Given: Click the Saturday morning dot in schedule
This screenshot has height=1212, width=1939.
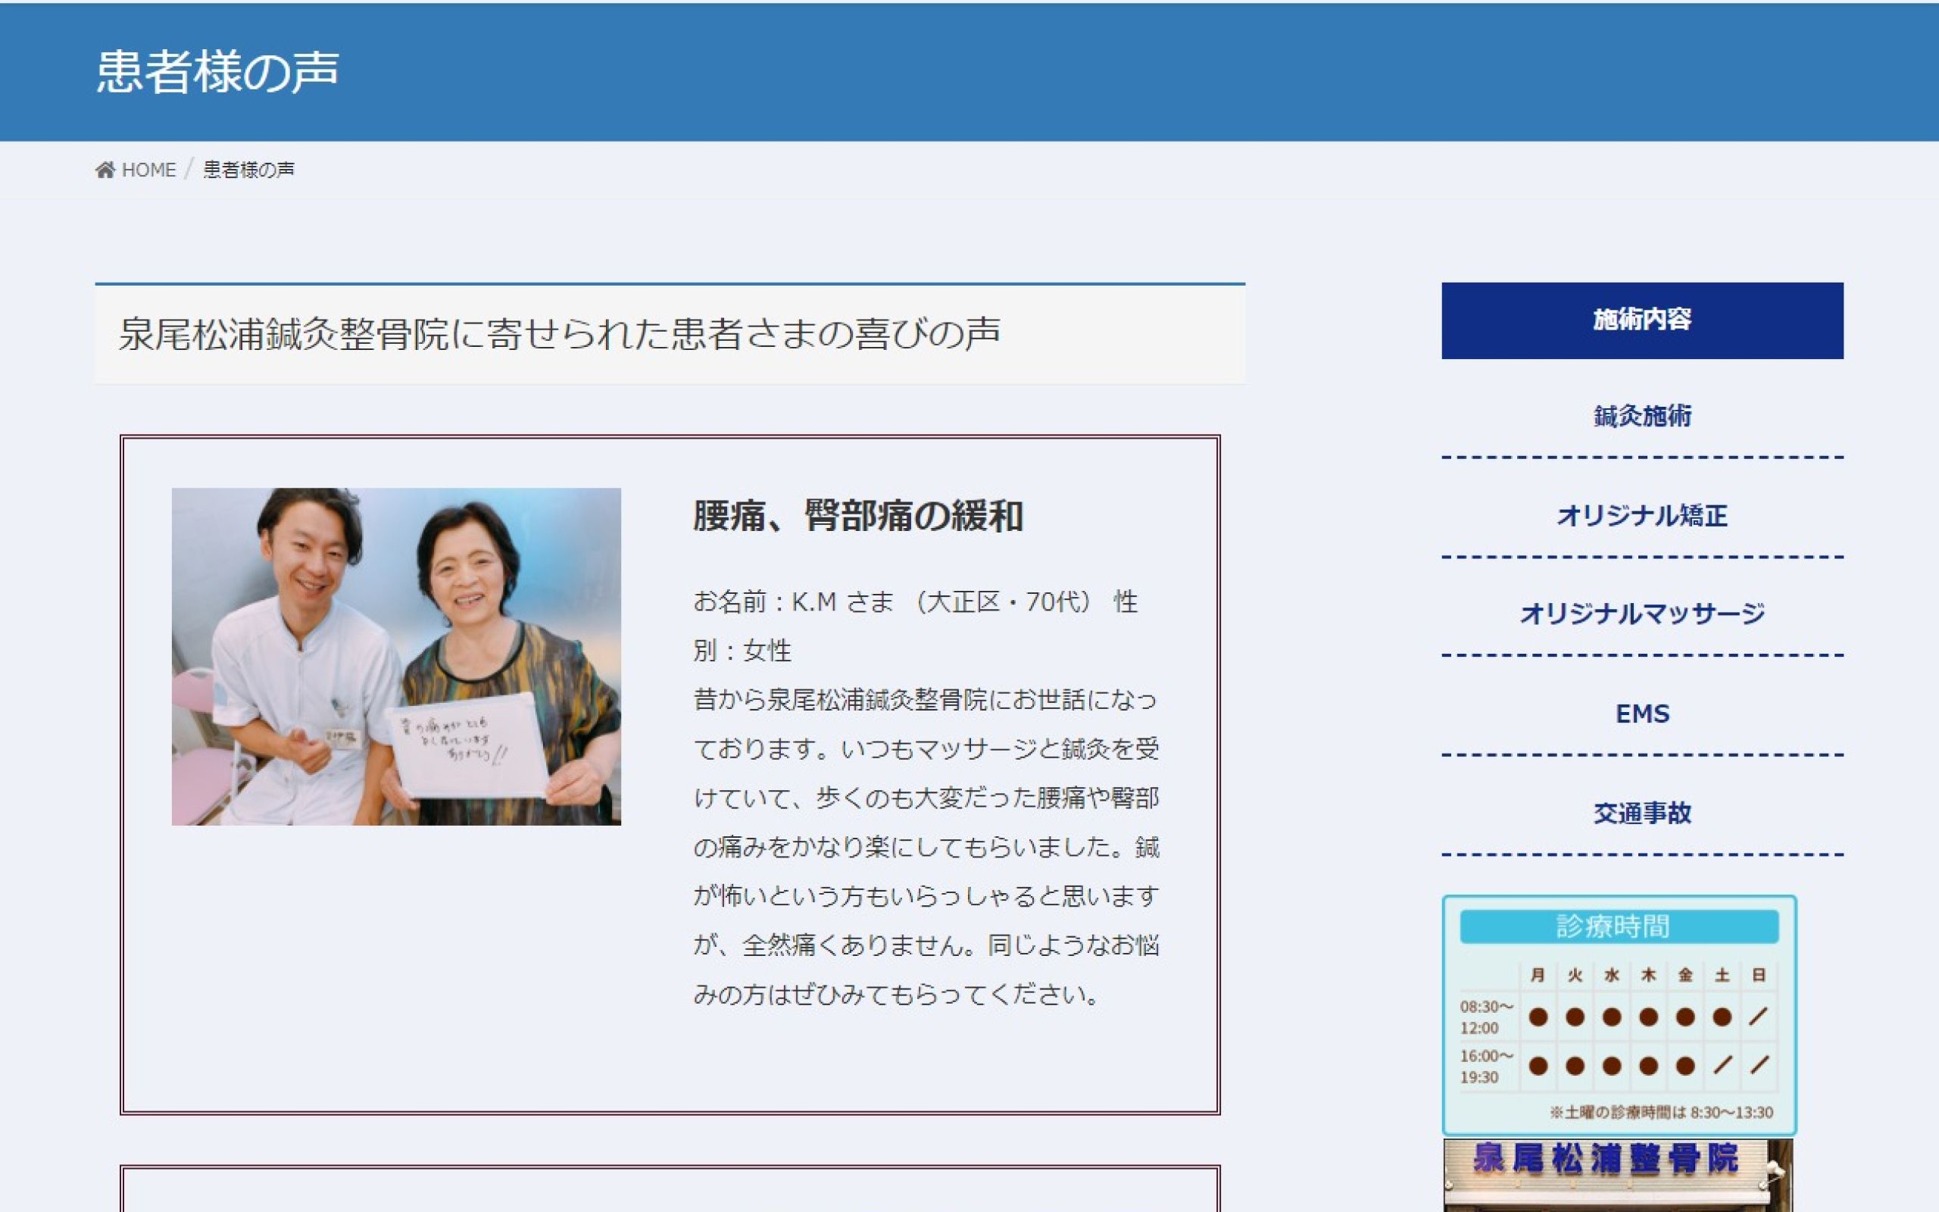Looking at the screenshot, I should pos(1722,1017).
